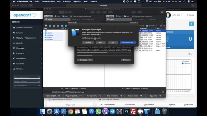Click the home icon in the left path bar
Viewport: 207px width, 116px height.
click(54, 26)
